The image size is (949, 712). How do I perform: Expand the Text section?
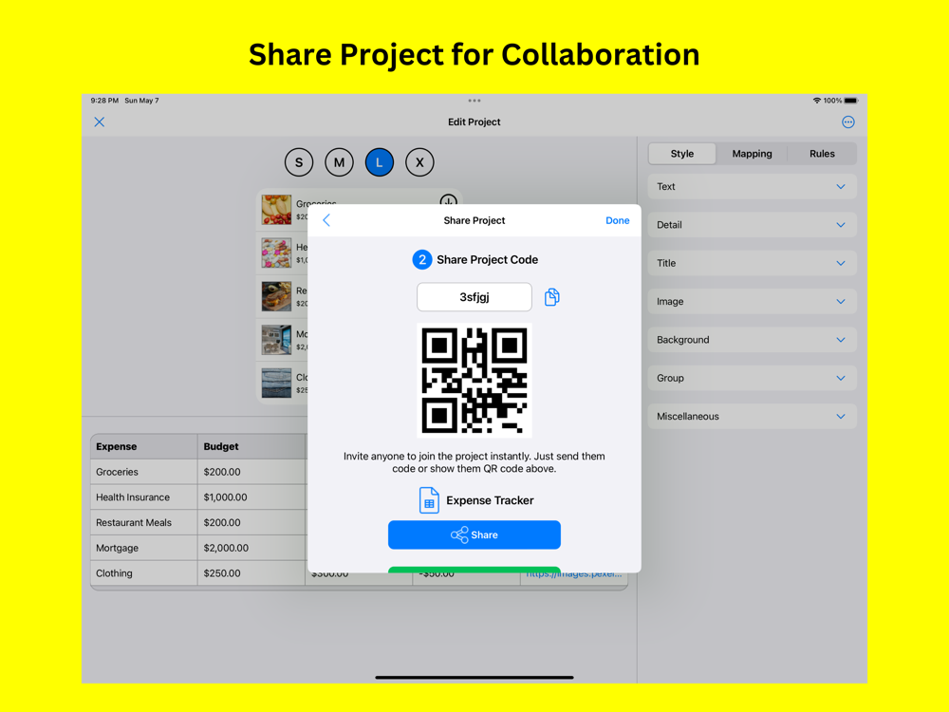coord(752,186)
